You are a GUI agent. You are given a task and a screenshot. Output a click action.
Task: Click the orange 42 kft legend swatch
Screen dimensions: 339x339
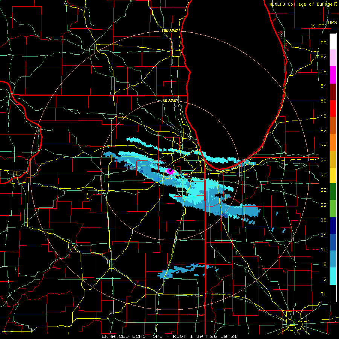point(333,142)
